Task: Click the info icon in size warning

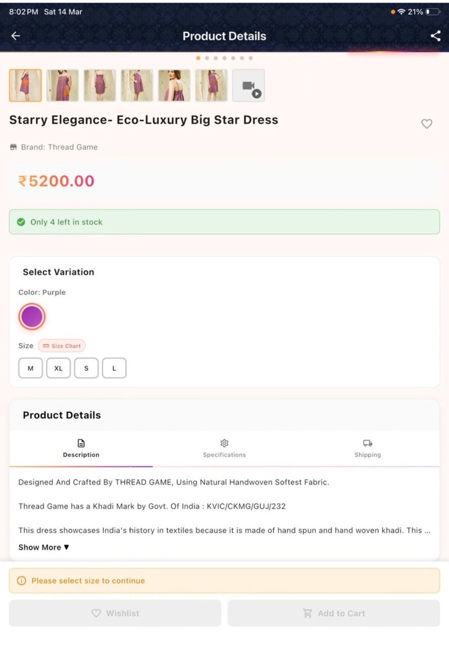Action: [21, 581]
